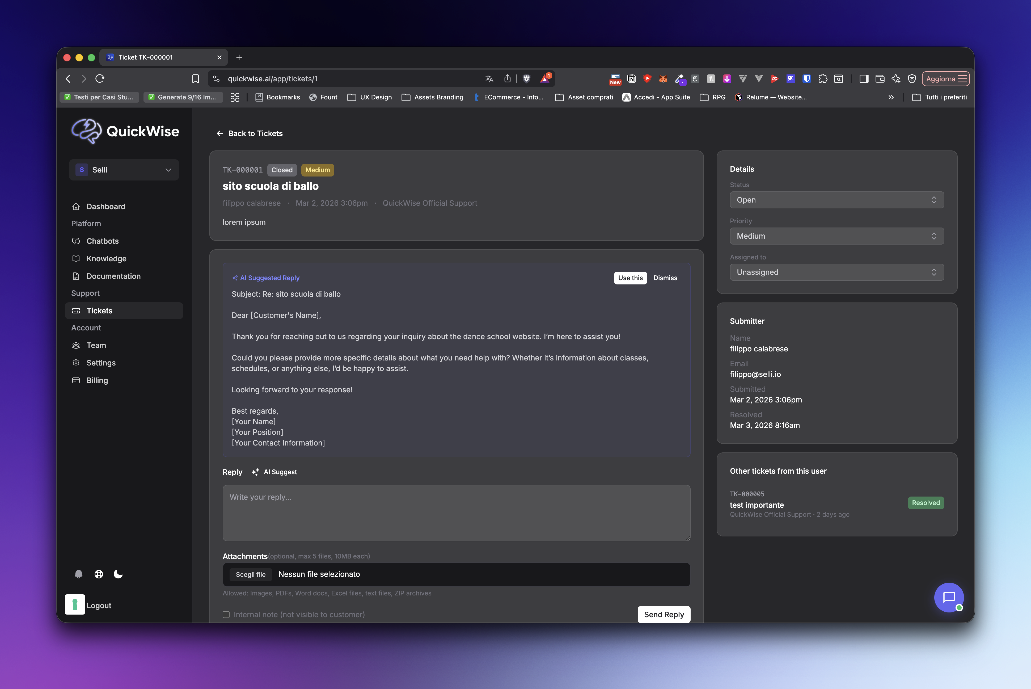Expand the Assigned to dropdown

[836, 272]
